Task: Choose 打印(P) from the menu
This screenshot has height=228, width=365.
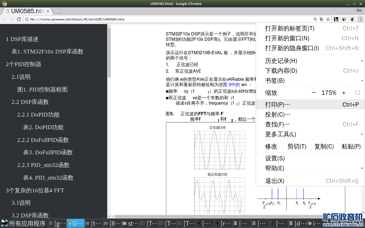Action: (310, 105)
